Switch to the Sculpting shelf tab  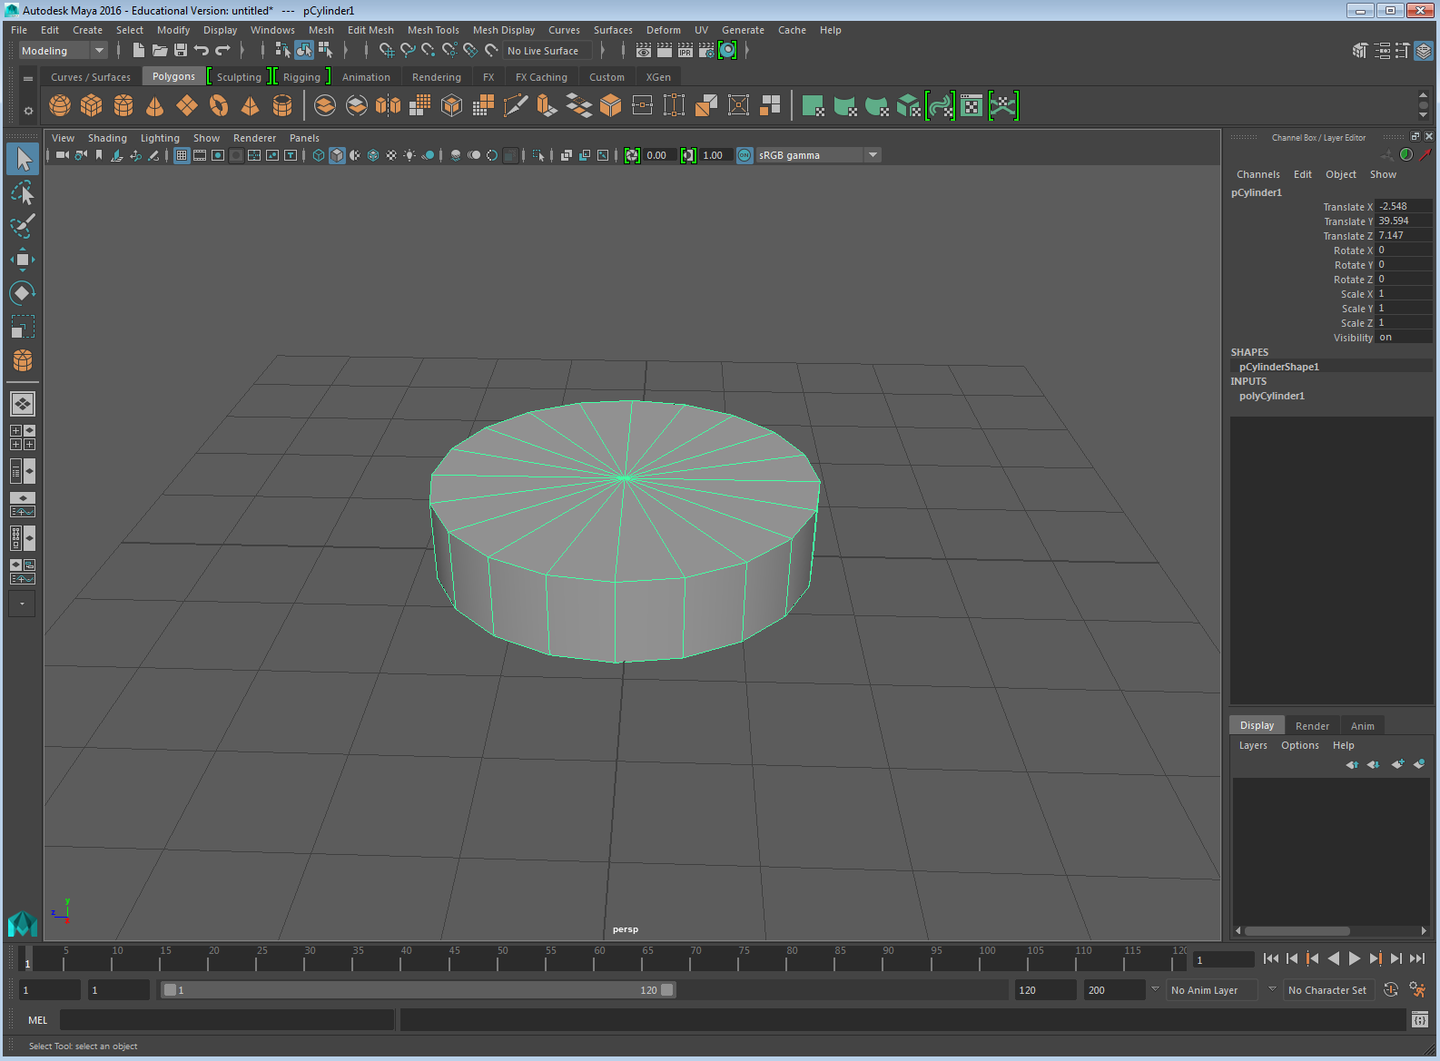pos(239,77)
